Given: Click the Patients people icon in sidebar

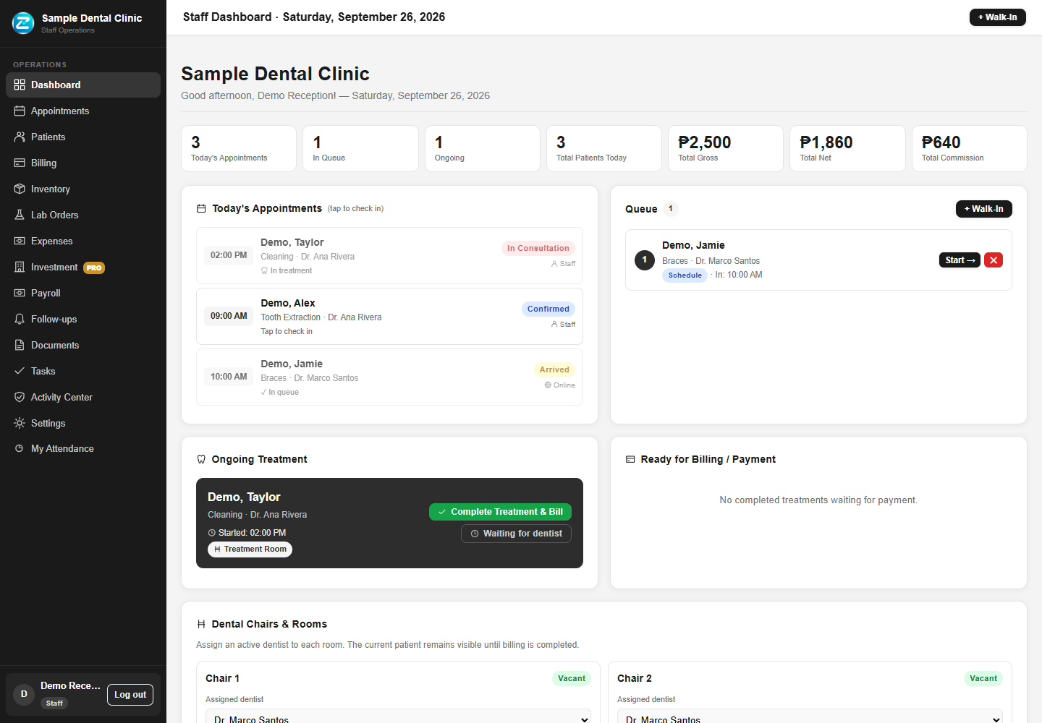Looking at the screenshot, I should (x=20, y=137).
